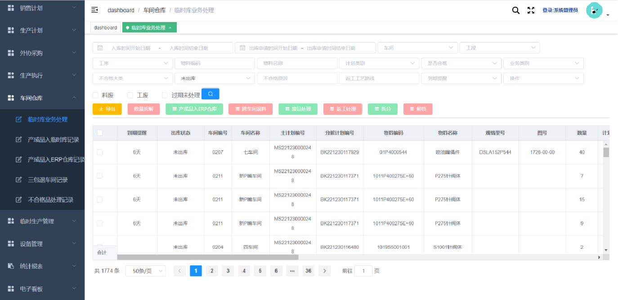Open the 是否合格 dropdown
The height and width of the screenshot is (300, 618).
pos(461,63)
